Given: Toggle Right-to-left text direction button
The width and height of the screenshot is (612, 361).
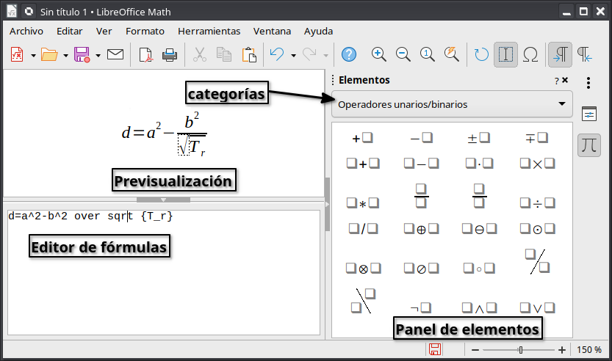Looking at the screenshot, I should tap(584, 54).
